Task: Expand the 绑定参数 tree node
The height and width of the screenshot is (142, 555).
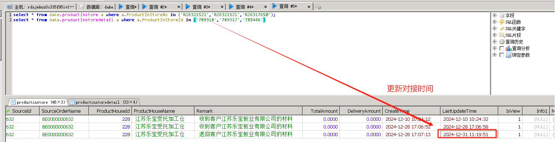Action: click(x=495, y=55)
